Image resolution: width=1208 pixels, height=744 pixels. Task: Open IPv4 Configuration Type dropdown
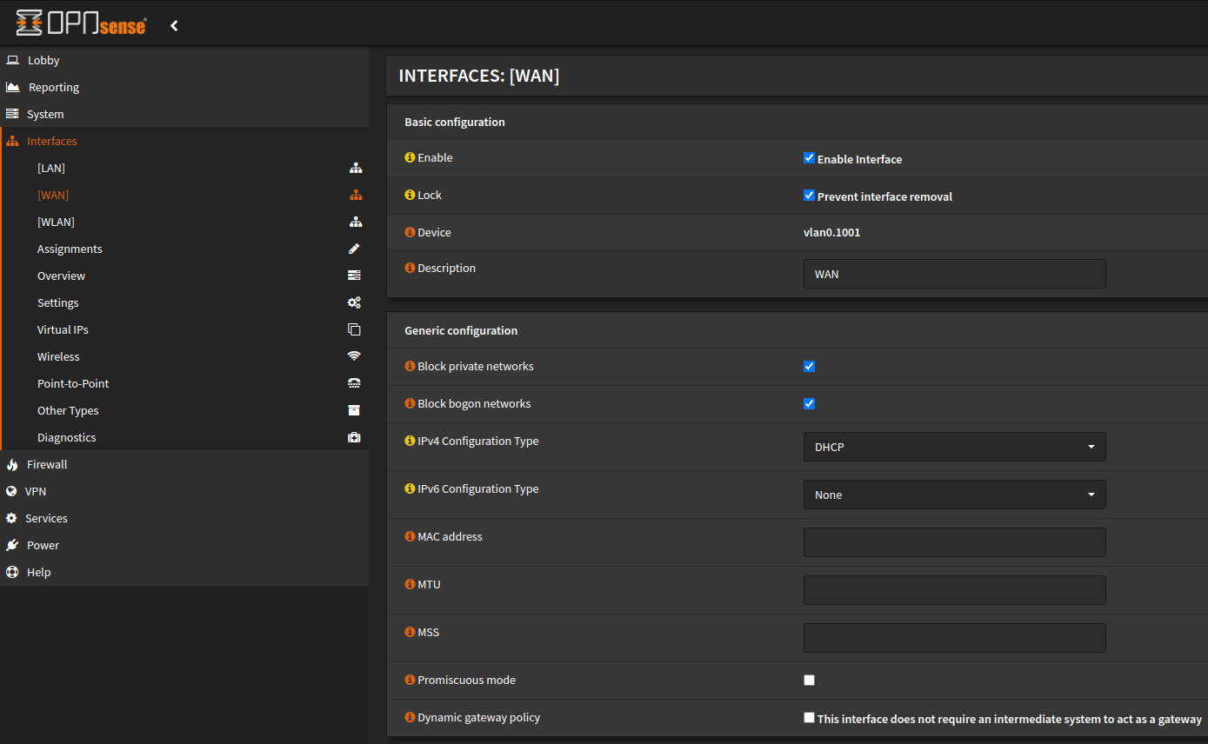954,447
